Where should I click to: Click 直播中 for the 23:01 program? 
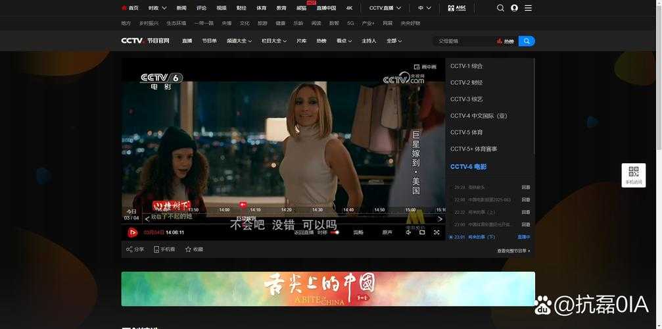(524, 238)
